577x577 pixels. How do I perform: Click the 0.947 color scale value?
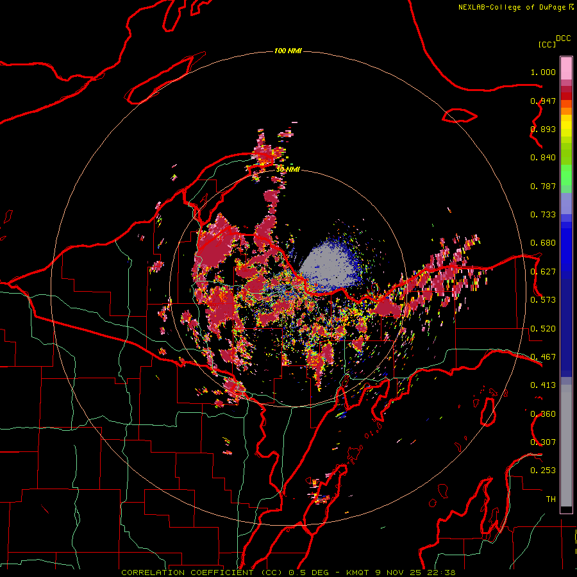[543, 101]
